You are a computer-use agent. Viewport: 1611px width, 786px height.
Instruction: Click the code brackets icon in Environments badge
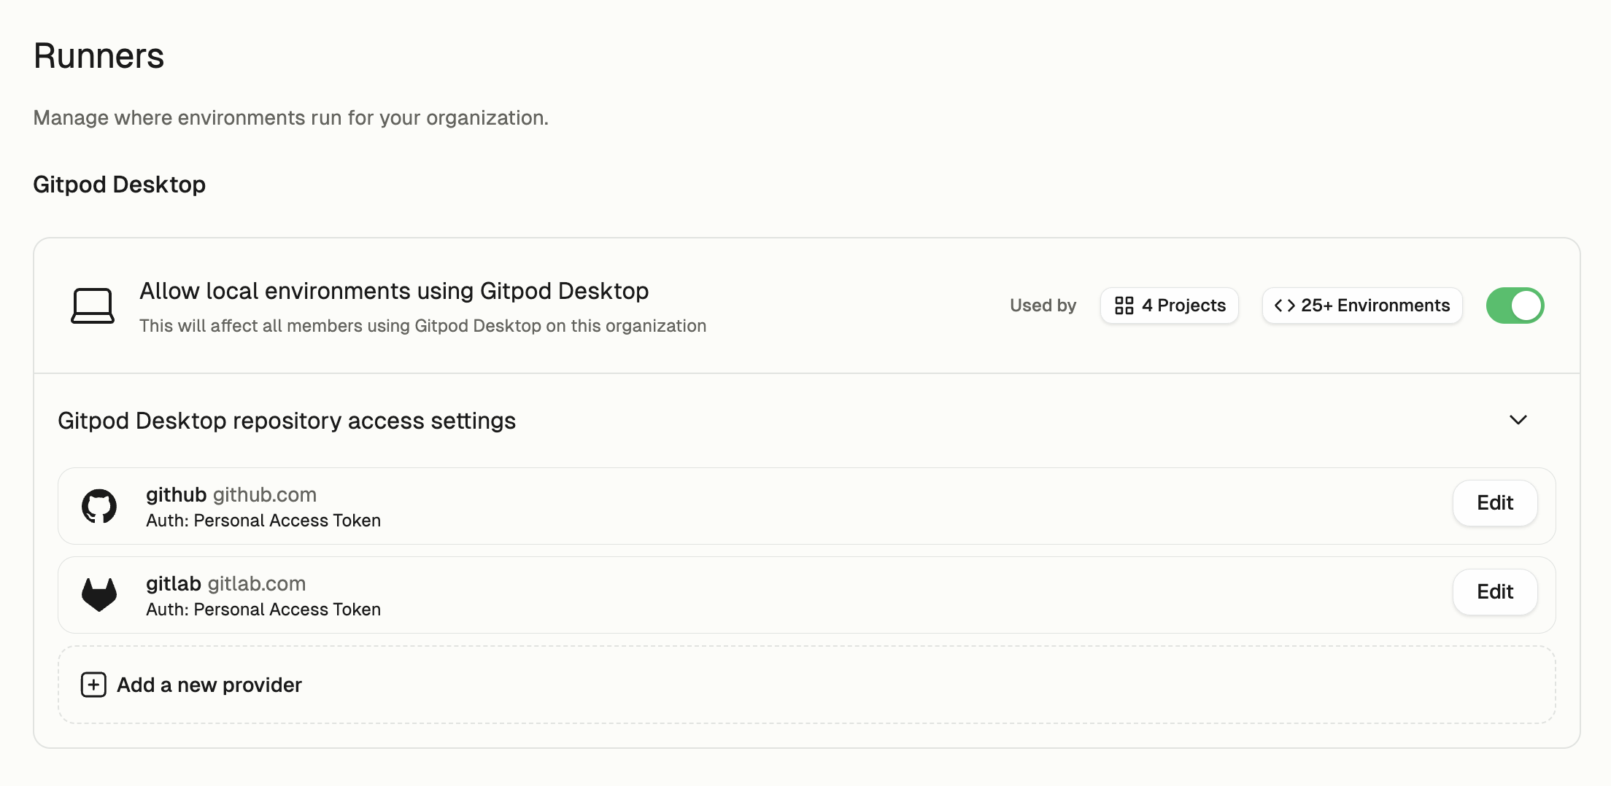pos(1285,306)
